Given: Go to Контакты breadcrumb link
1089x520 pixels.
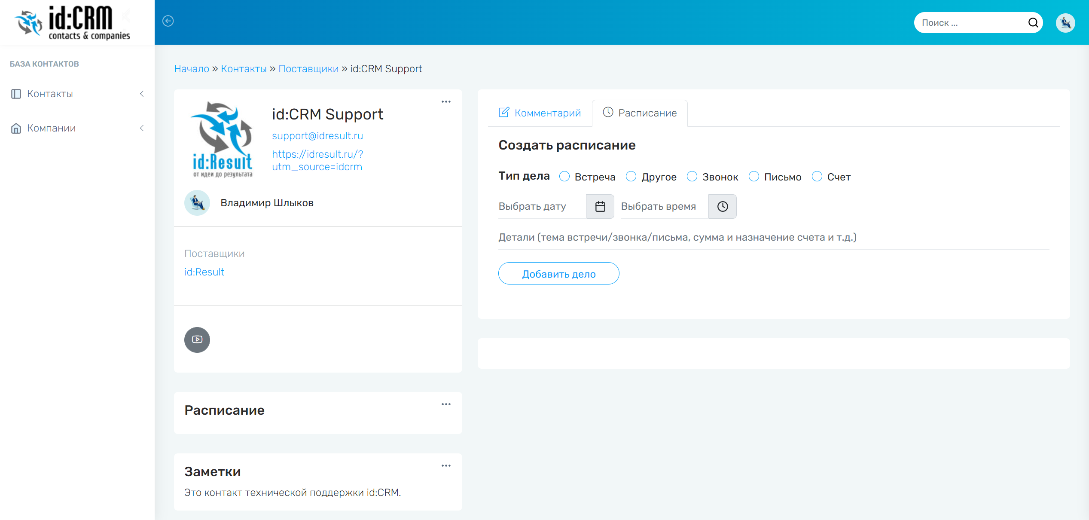Looking at the screenshot, I should pos(244,69).
